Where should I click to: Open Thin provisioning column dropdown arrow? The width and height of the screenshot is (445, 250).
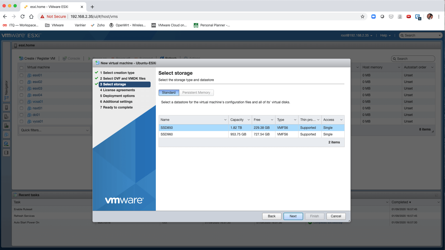[318, 120]
